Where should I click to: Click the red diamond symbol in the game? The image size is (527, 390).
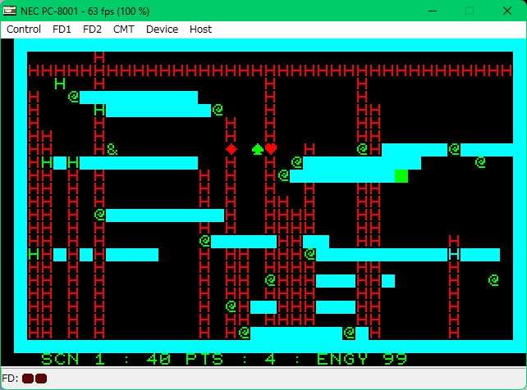(x=231, y=149)
